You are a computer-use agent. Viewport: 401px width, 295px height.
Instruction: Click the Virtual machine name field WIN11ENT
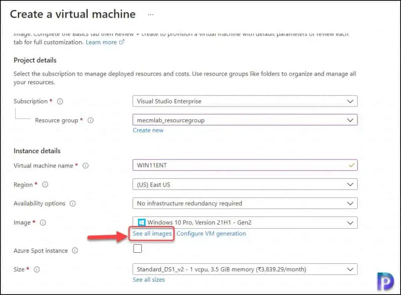coord(245,165)
